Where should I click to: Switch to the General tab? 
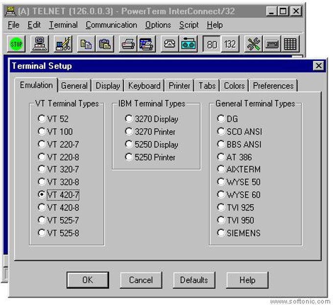coord(74,86)
